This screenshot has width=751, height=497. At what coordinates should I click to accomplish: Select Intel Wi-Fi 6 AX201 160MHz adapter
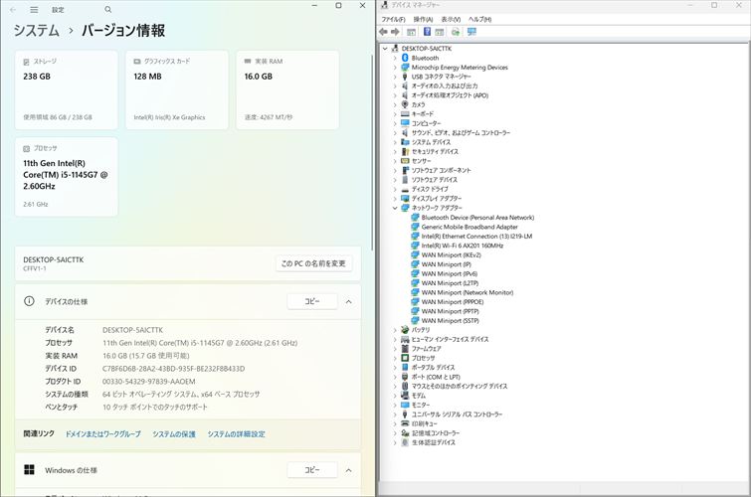click(x=462, y=245)
